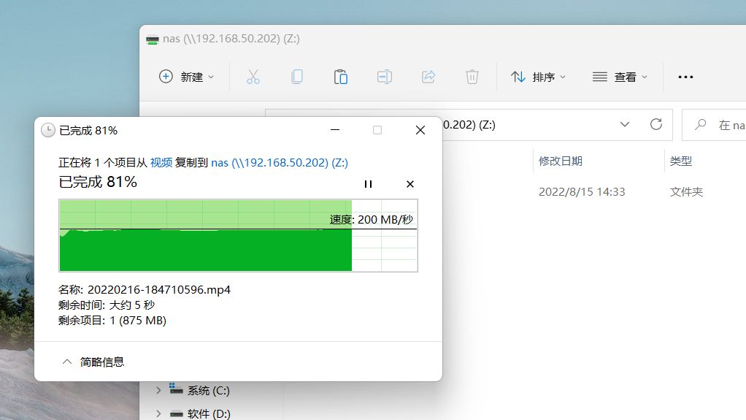Sort by 修改日期 column header

point(561,161)
